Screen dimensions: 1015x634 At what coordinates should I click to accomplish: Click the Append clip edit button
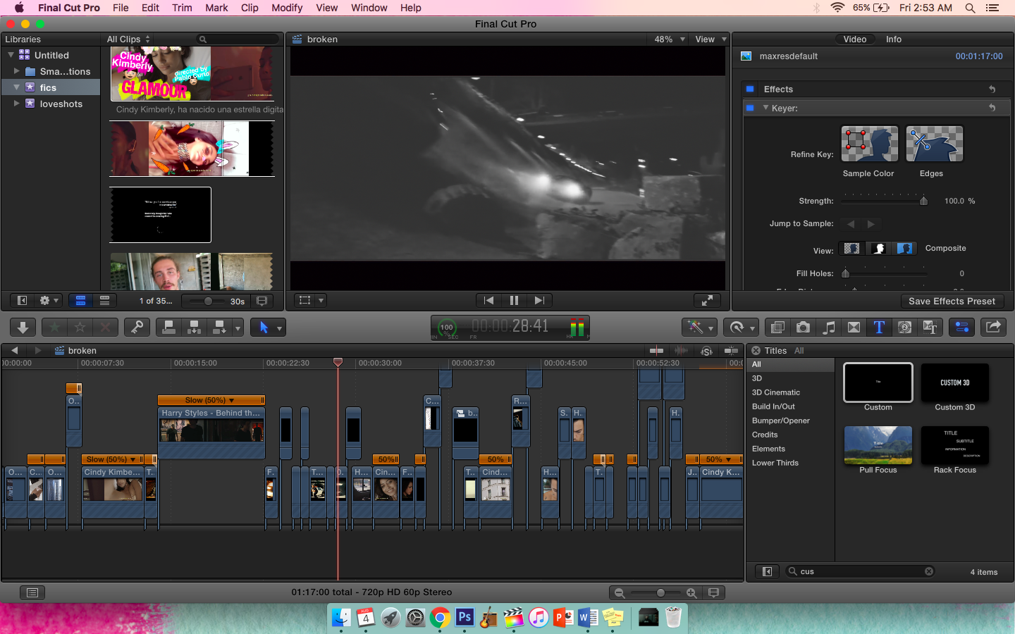220,328
